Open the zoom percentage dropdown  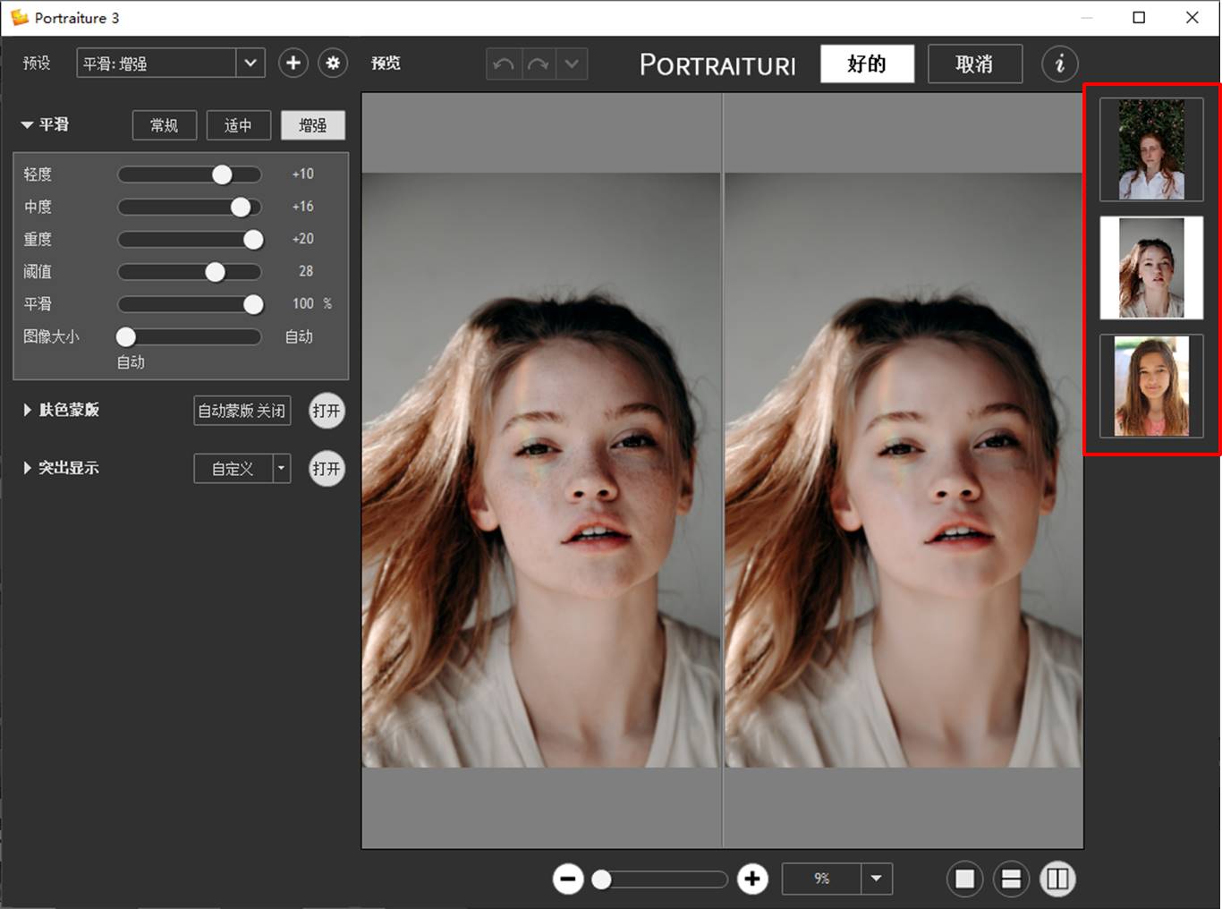coord(877,879)
